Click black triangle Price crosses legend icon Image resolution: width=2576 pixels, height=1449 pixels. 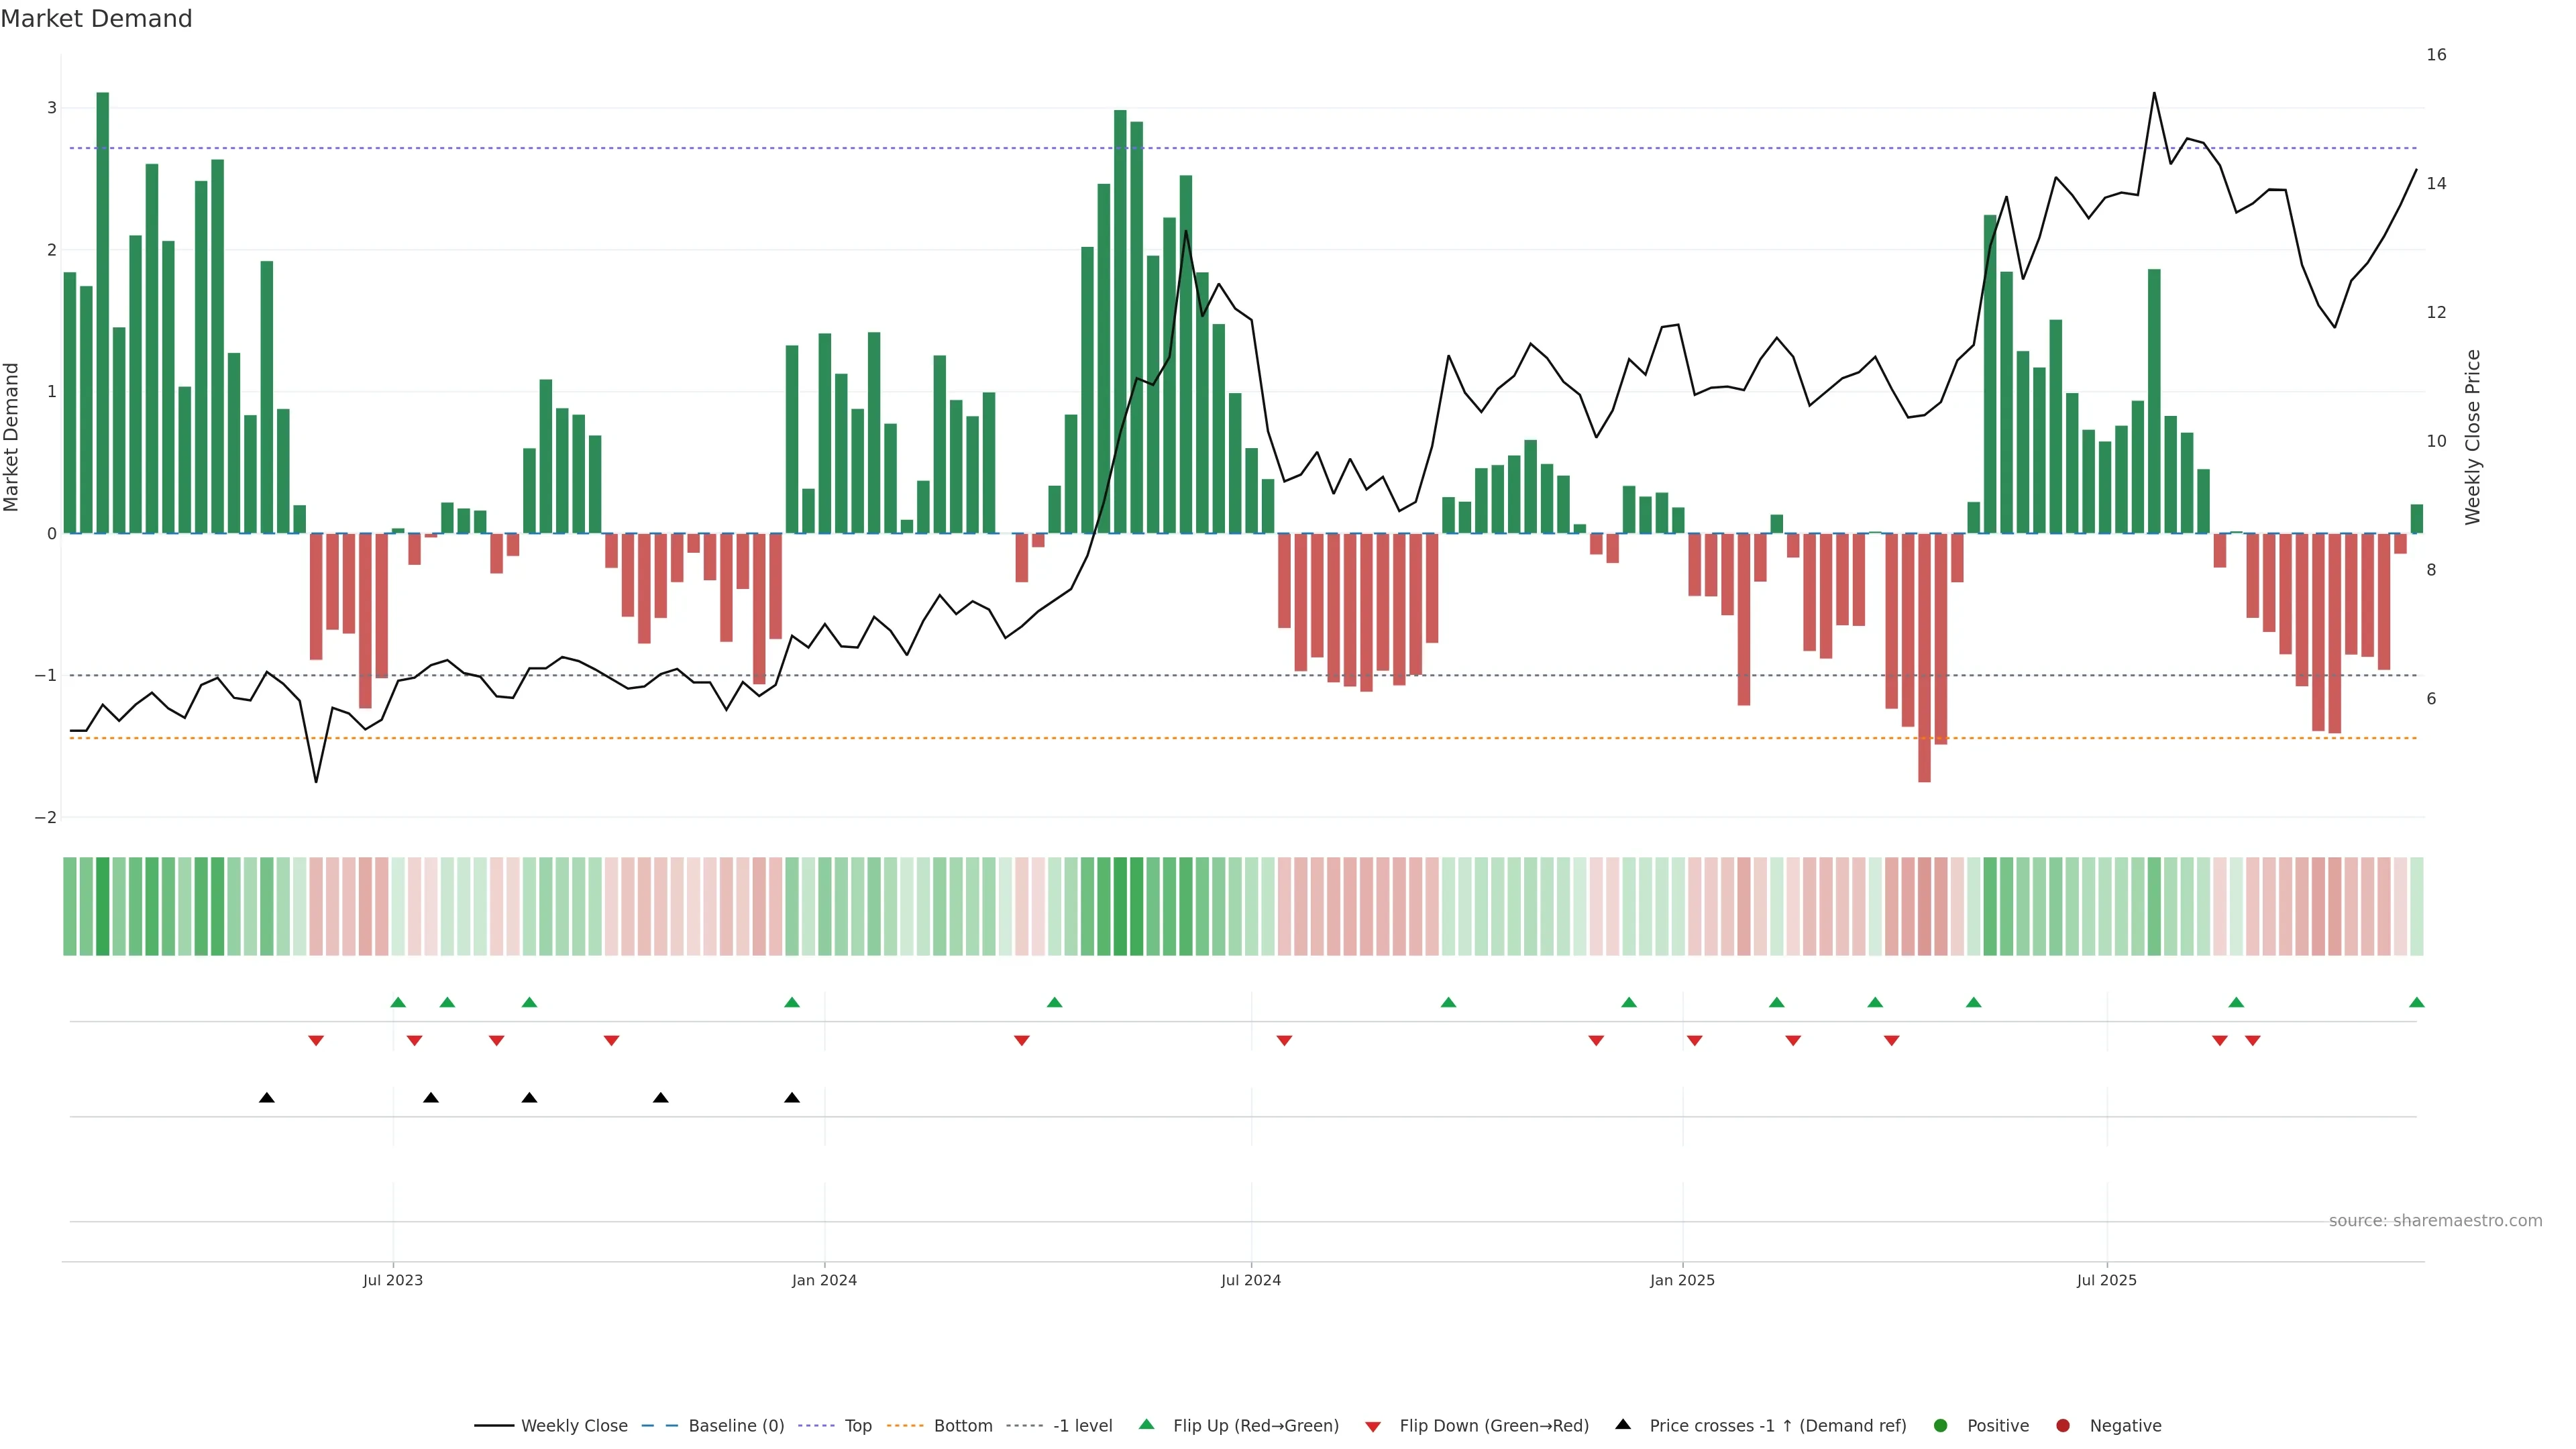pos(1623,1425)
